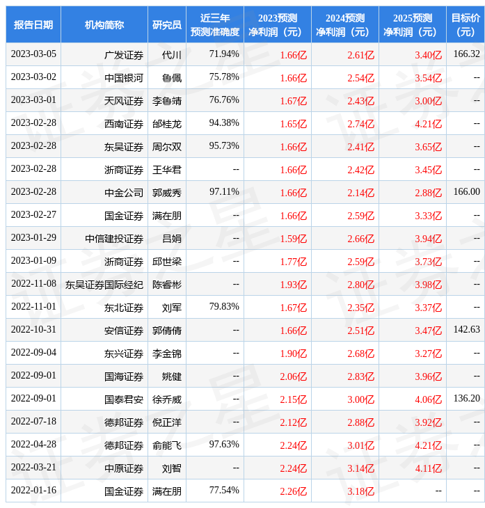Click accuracy value 97.63%
Viewport: 485px width, 508px height.
(x=224, y=445)
